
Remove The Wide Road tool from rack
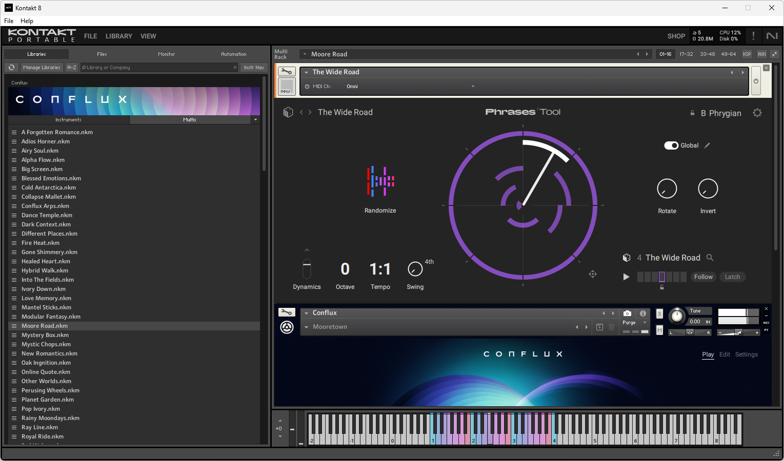[766, 68]
